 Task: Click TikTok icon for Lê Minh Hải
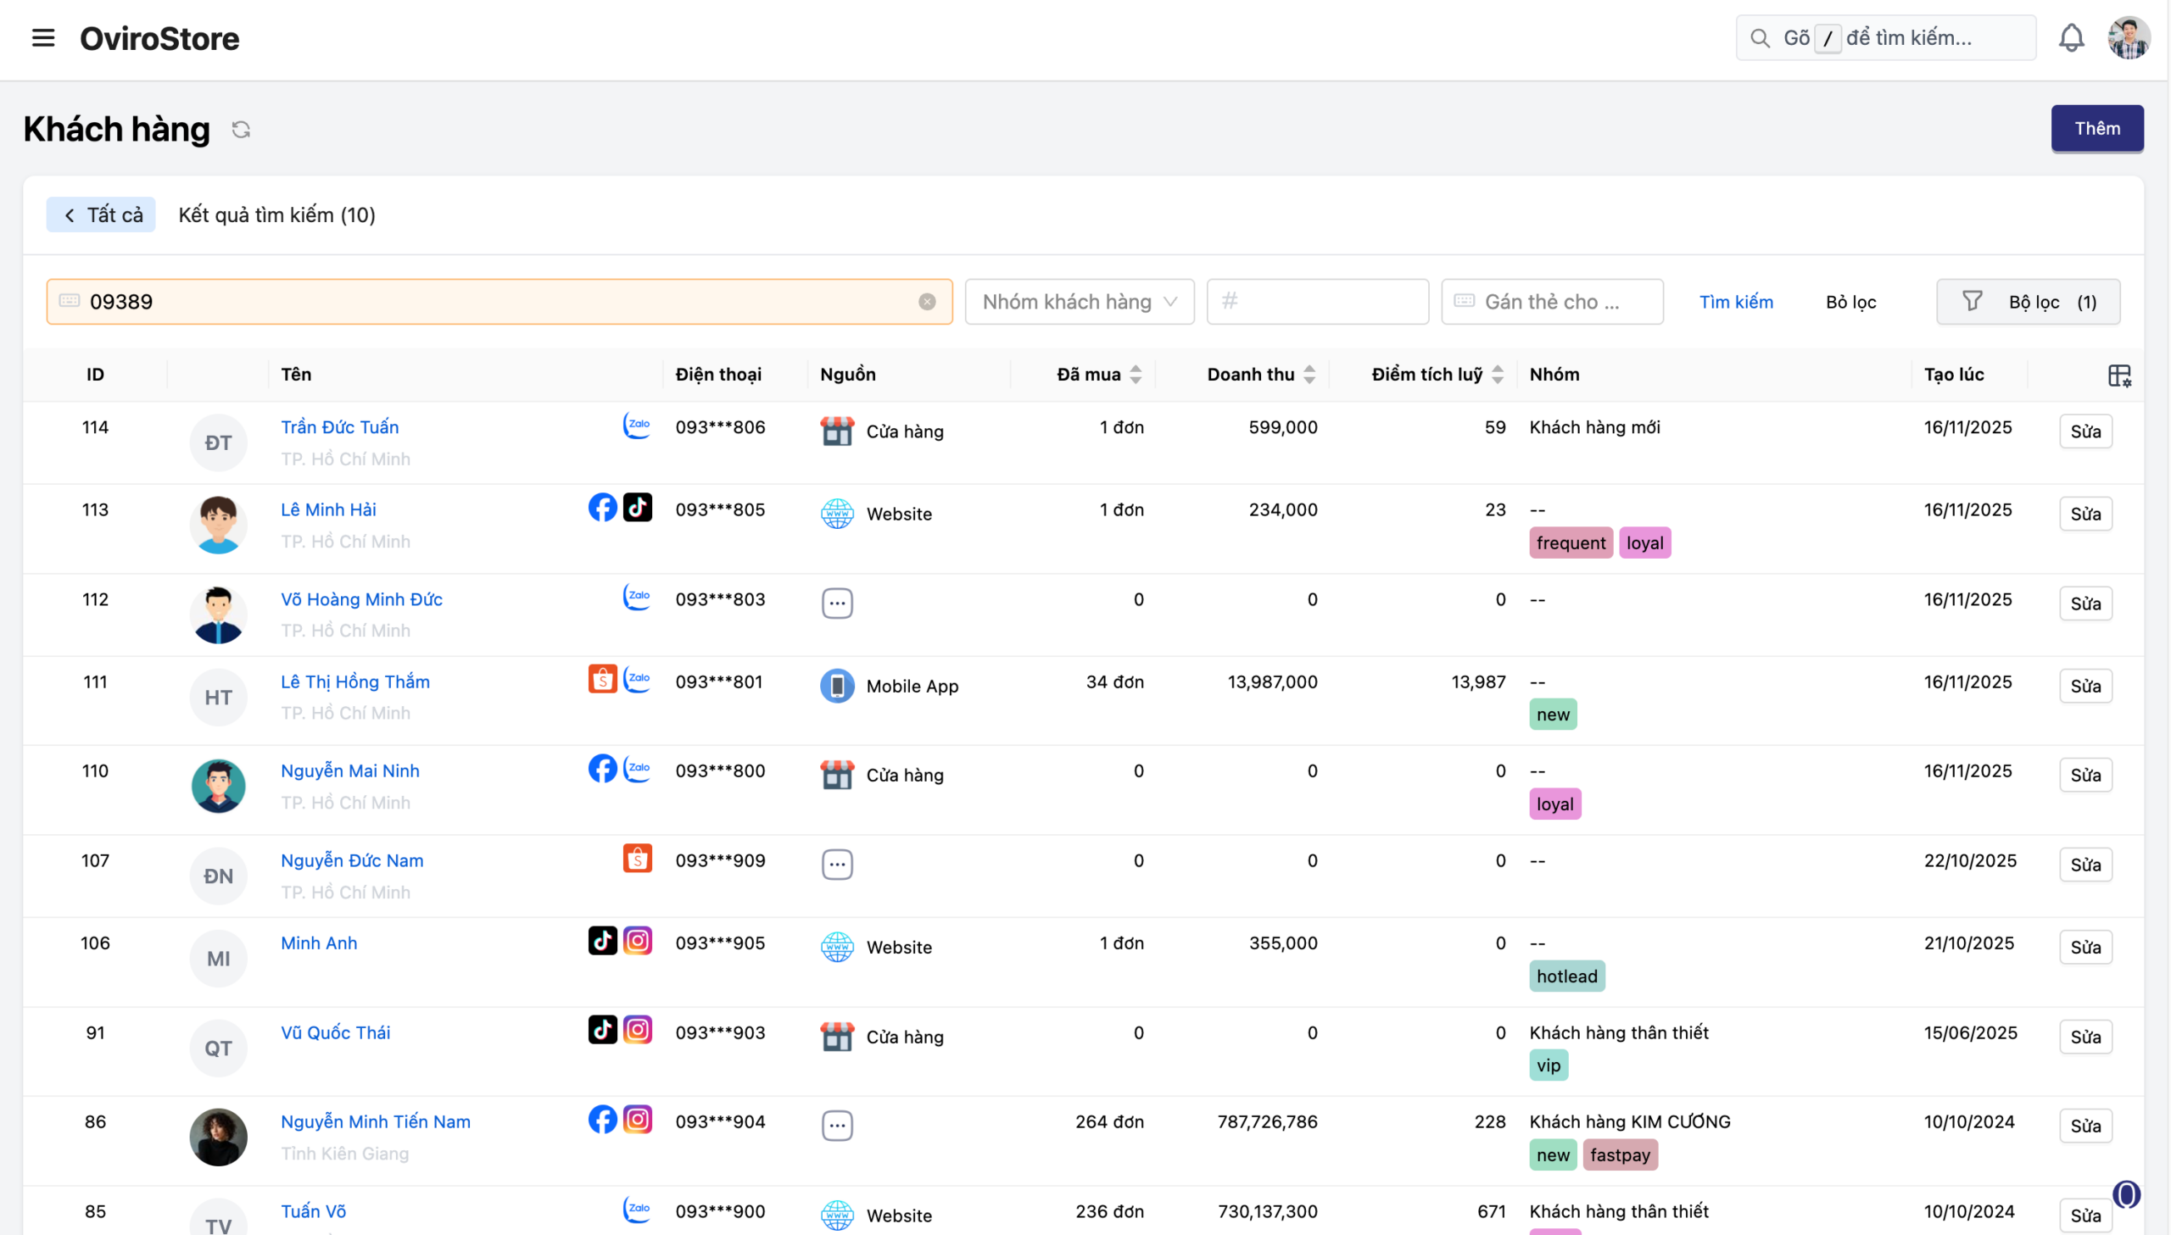tap(637, 508)
